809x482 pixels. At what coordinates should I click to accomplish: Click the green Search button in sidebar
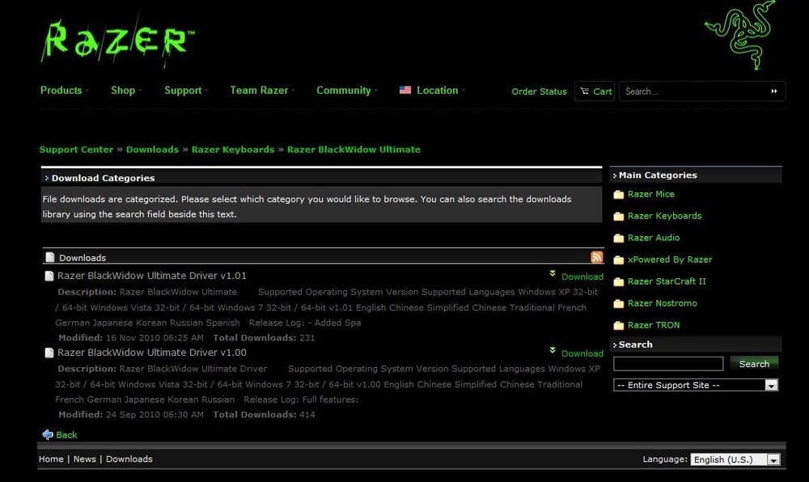(x=754, y=363)
